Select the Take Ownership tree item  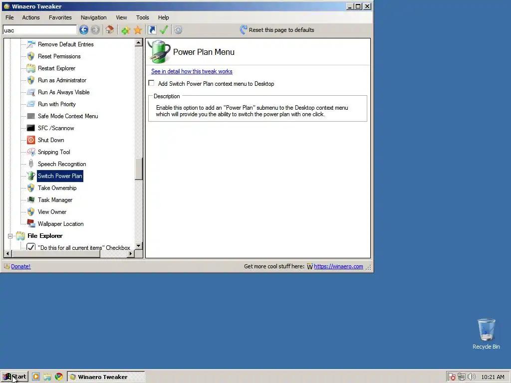pos(57,188)
